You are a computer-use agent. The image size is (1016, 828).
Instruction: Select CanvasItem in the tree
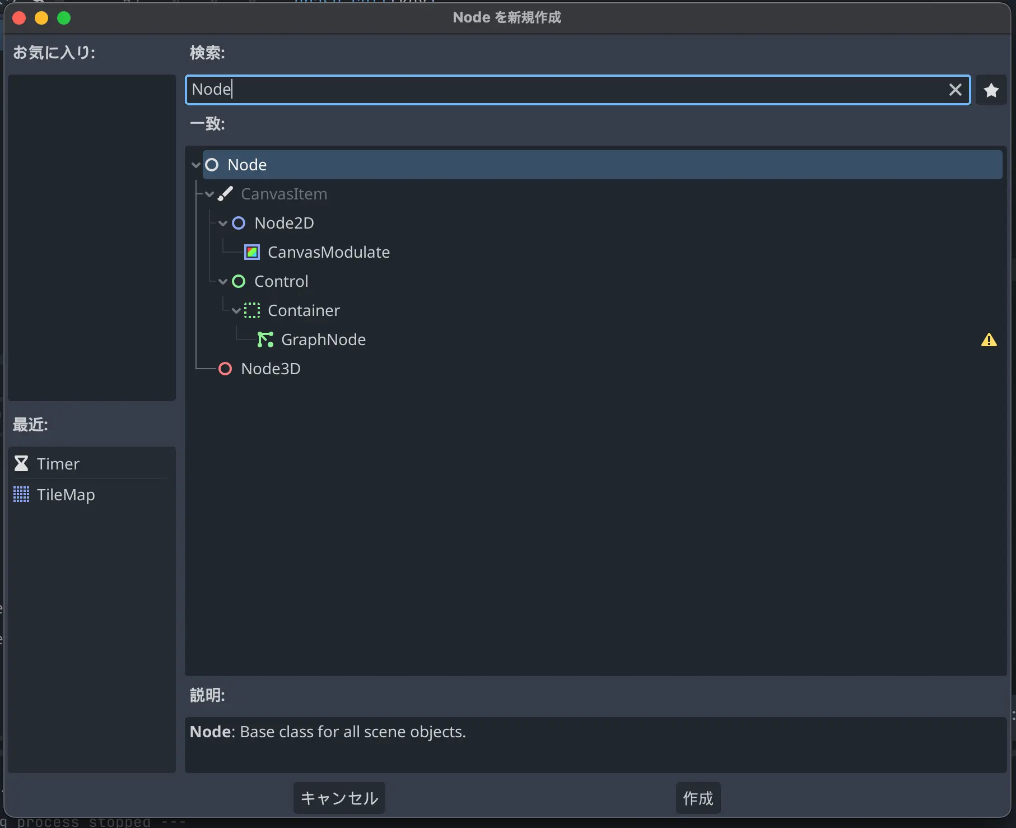click(284, 194)
